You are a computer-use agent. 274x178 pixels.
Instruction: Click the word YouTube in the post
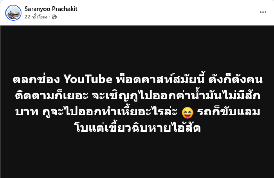[88, 79]
